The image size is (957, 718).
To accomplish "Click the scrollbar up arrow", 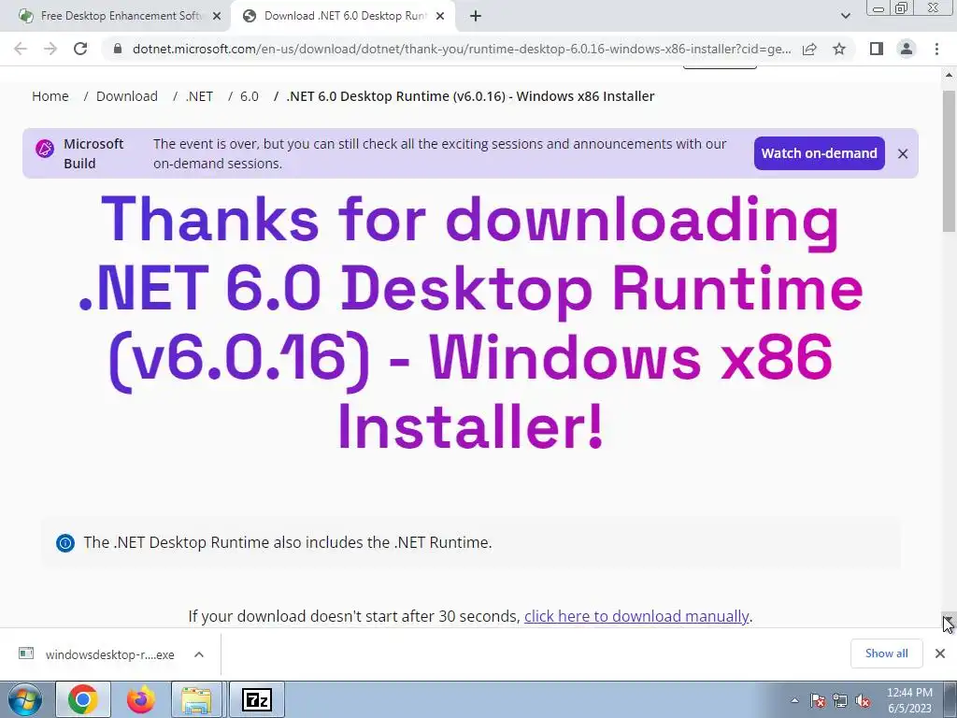I will [950, 75].
